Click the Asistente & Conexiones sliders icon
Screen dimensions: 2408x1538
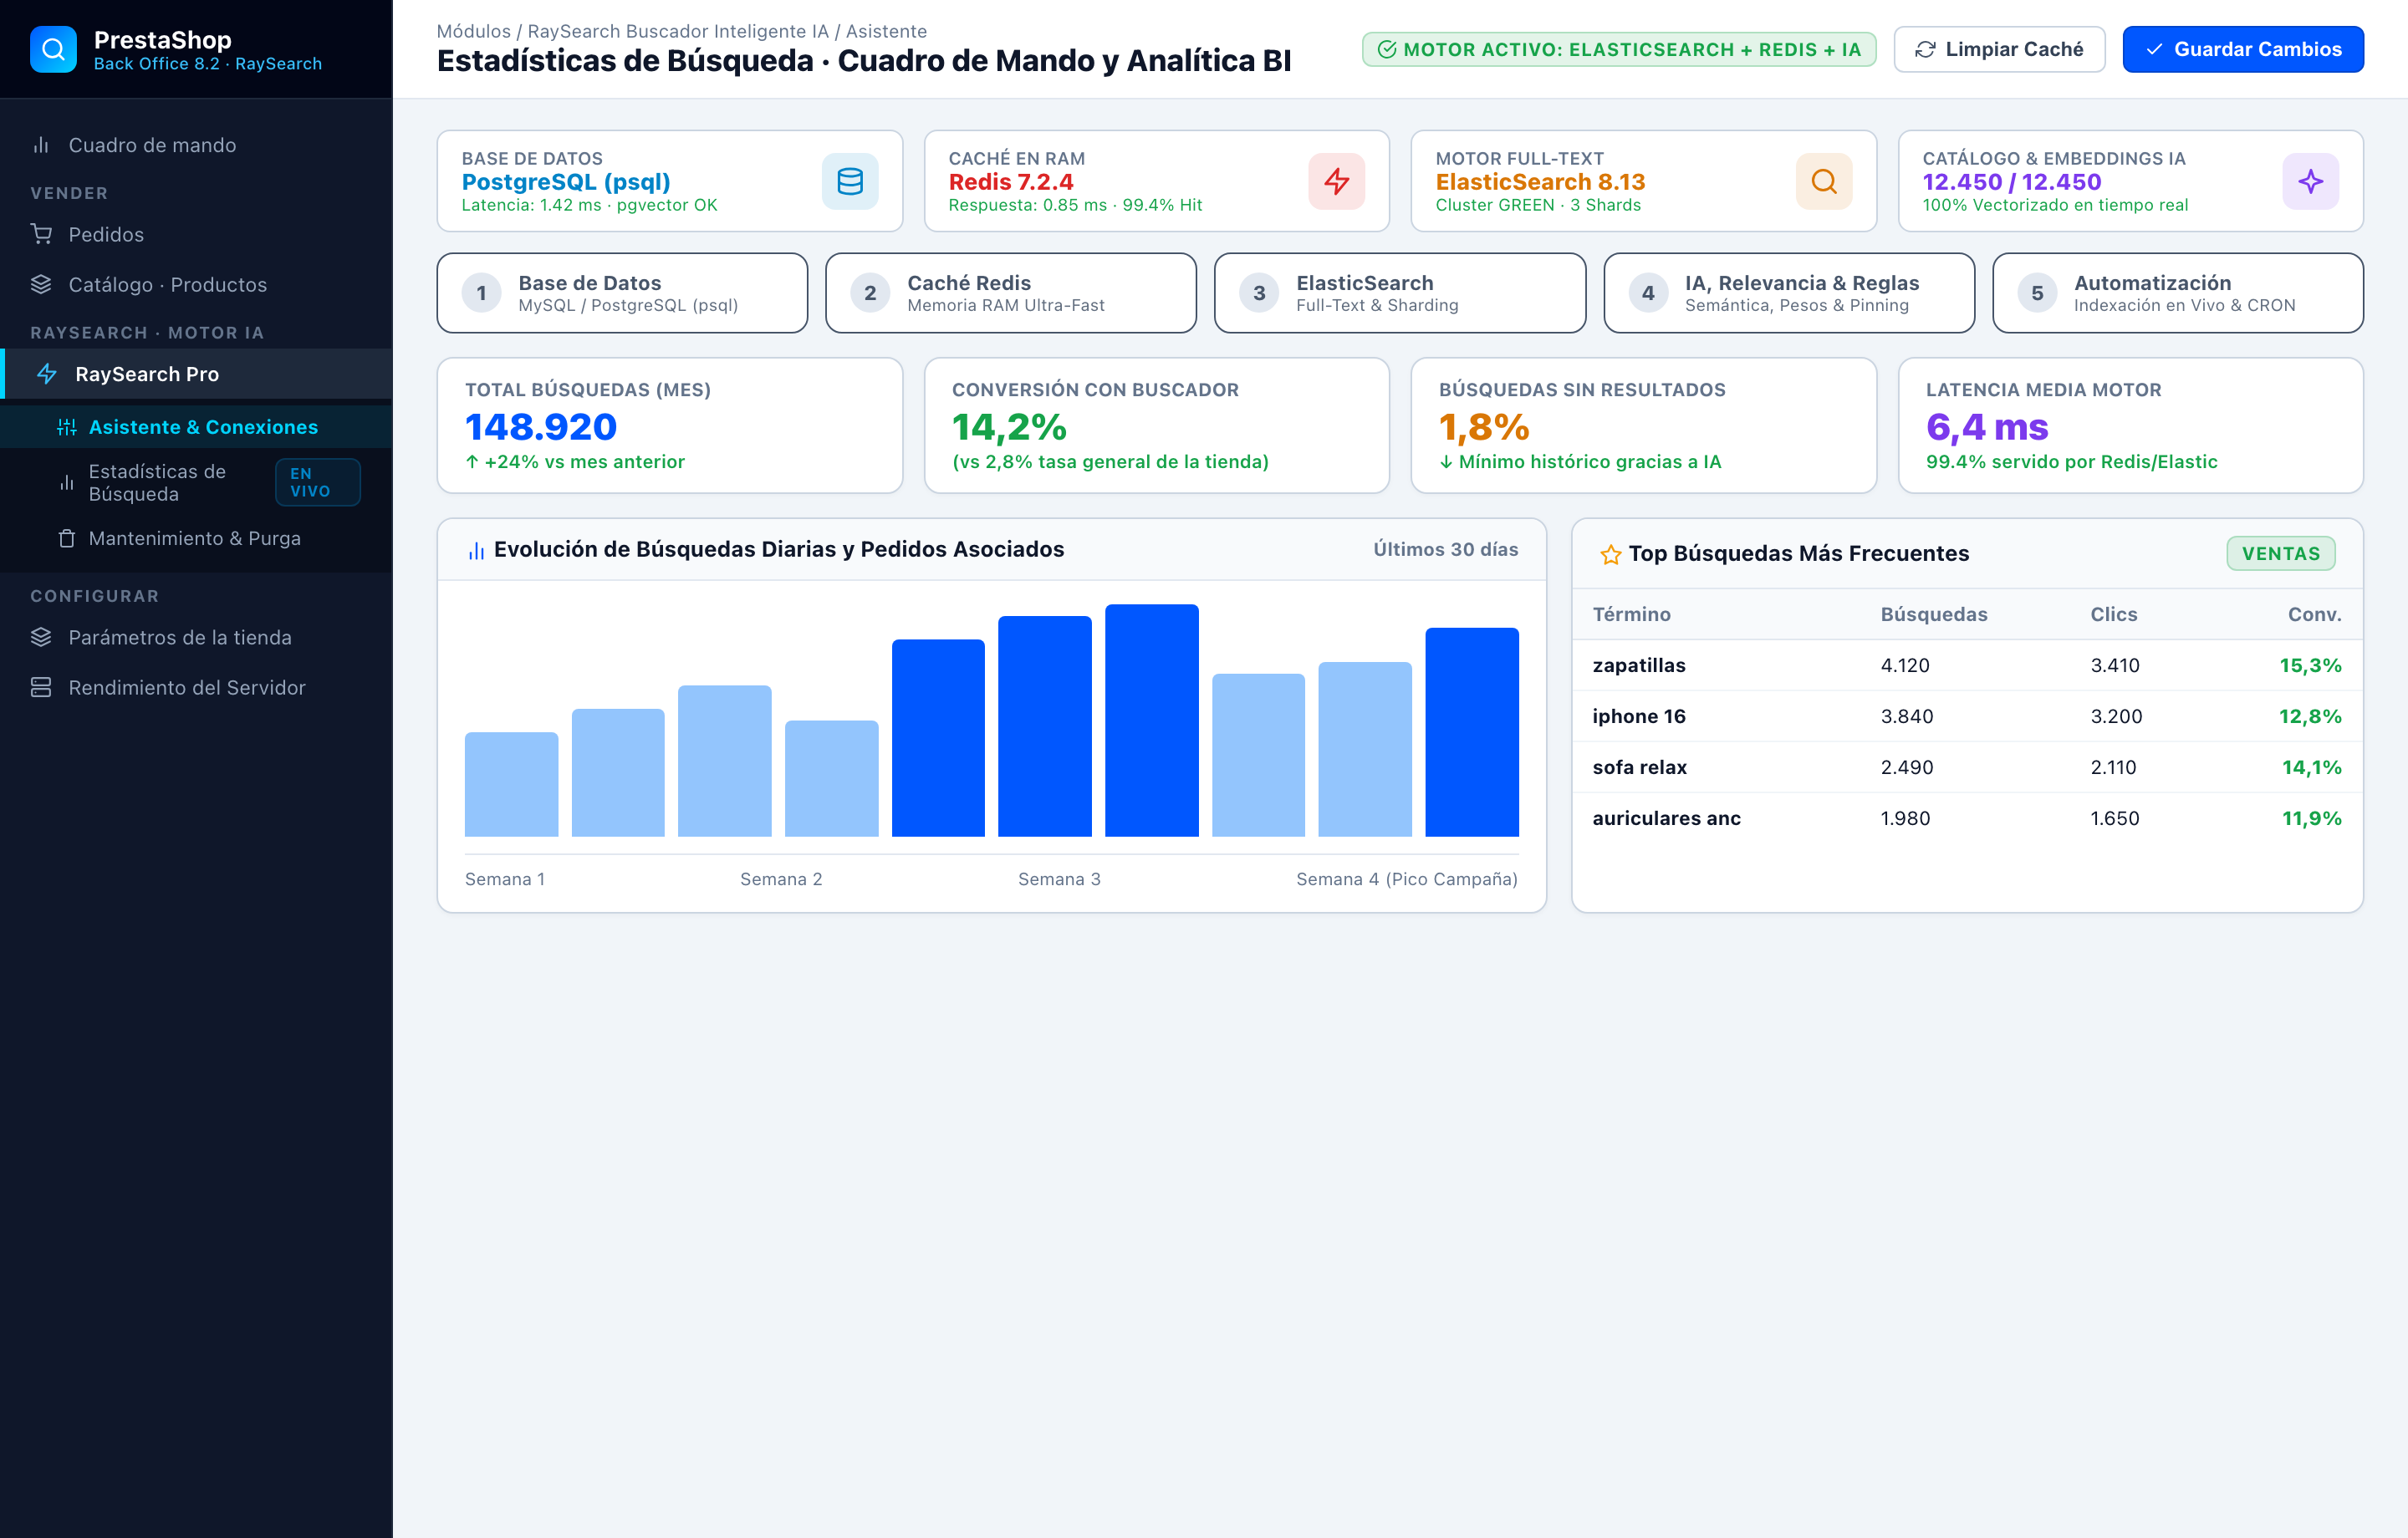[67, 427]
